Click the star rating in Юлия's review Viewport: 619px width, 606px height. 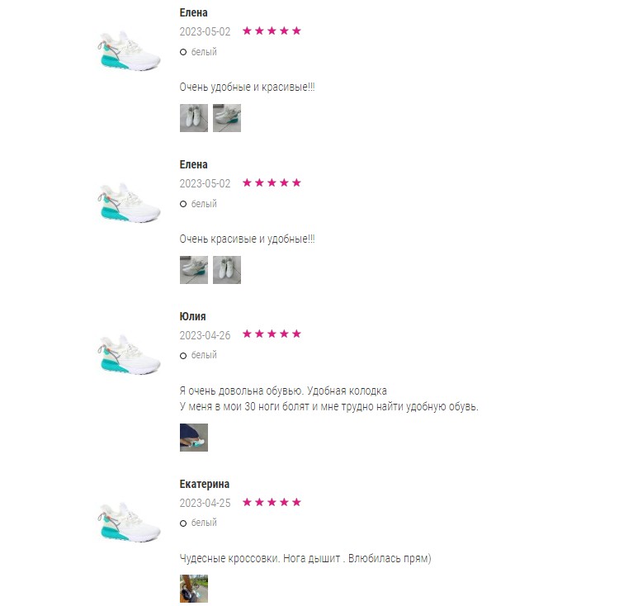[x=272, y=334]
